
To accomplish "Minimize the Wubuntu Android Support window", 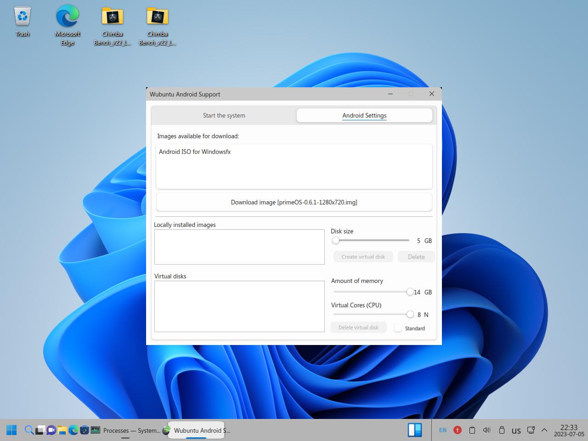I will click(x=390, y=94).
